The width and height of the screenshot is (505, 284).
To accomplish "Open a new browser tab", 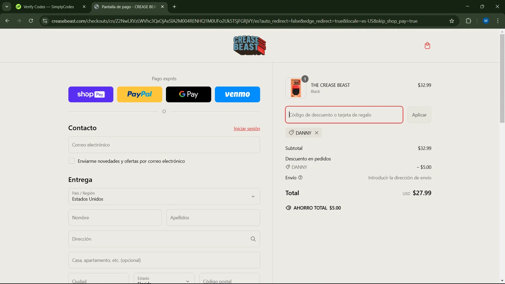I will (174, 7).
